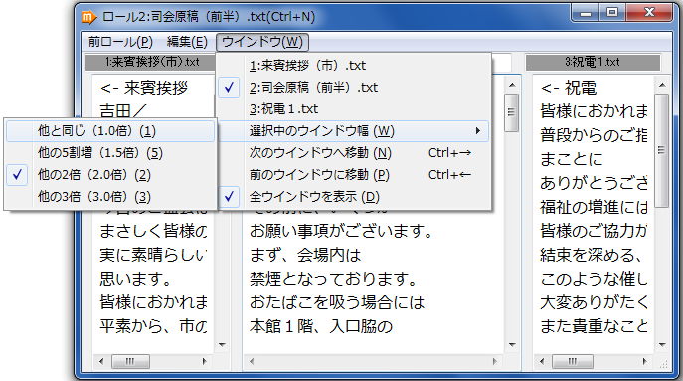Open the 編集(E) menu
683x381 pixels.
pyautogui.click(x=187, y=42)
